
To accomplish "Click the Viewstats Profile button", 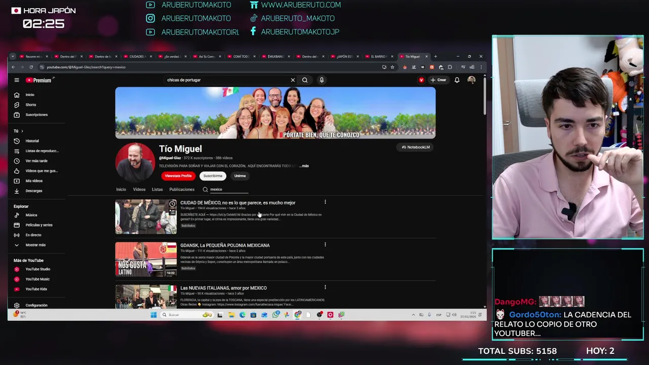I will click(x=178, y=176).
